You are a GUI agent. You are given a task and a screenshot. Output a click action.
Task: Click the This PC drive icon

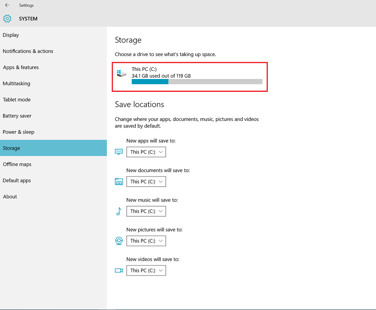[x=121, y=73]
